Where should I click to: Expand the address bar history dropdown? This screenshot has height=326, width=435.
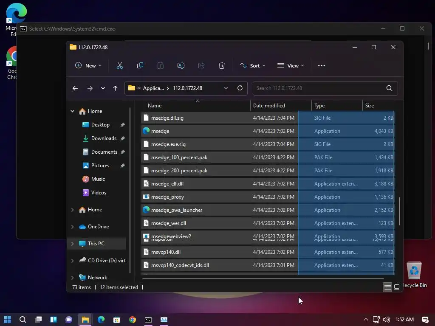[x=226, y=88]
